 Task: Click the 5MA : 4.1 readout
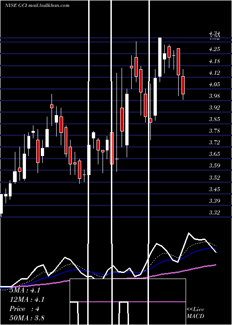point(25,290)
